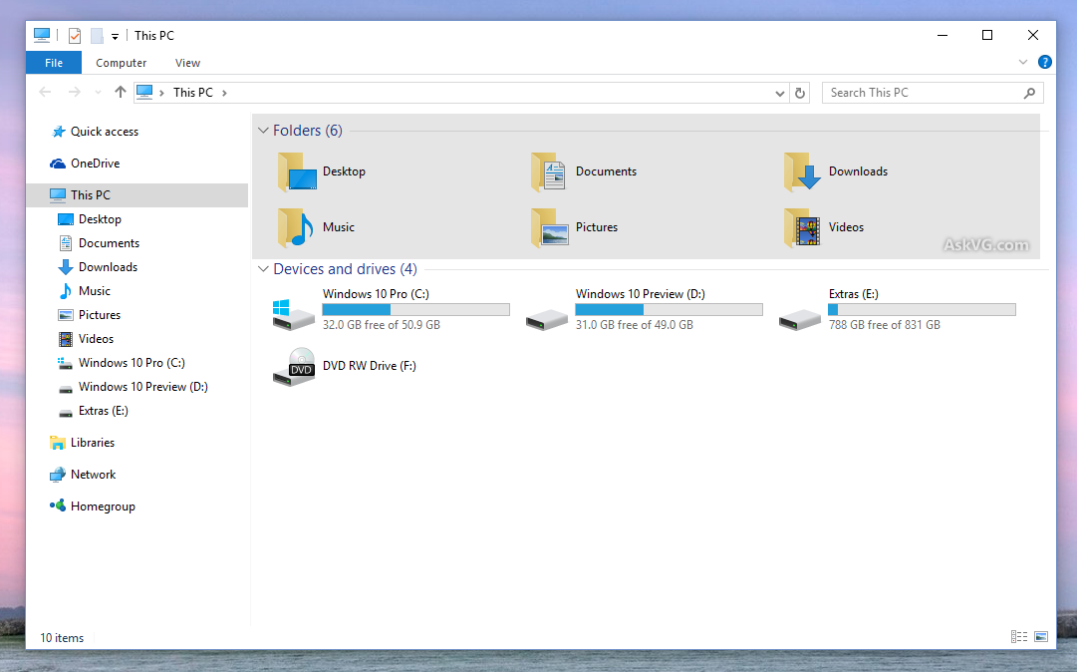Click the This PC monitor icon in title bar
The image size is (1077, 672).
(42, 35)
